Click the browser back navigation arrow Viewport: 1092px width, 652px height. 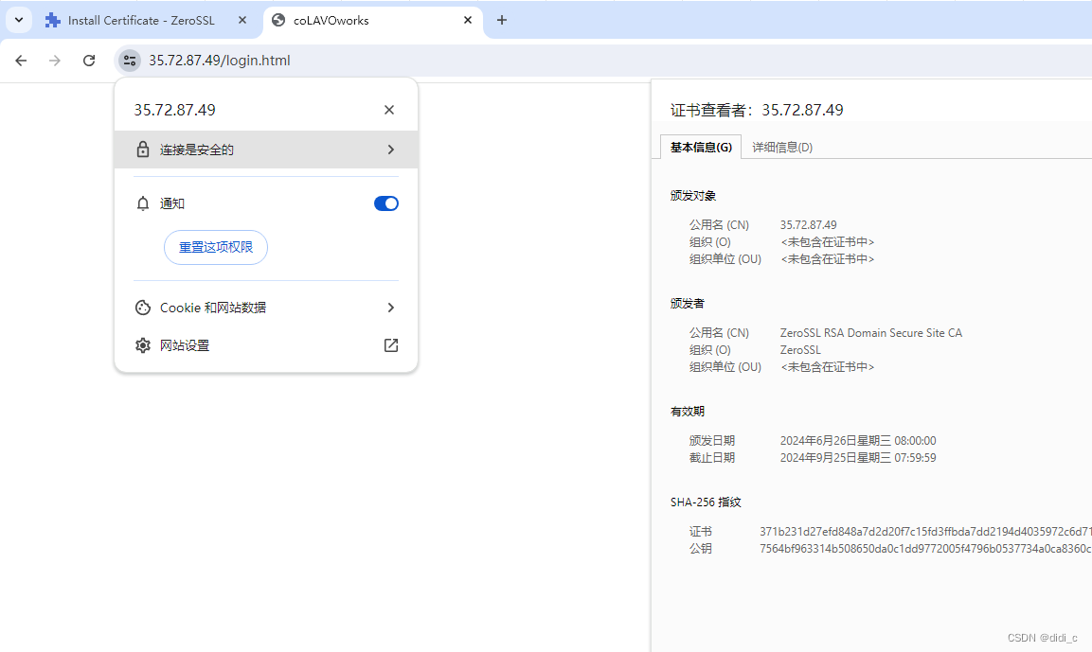[21, 61]
